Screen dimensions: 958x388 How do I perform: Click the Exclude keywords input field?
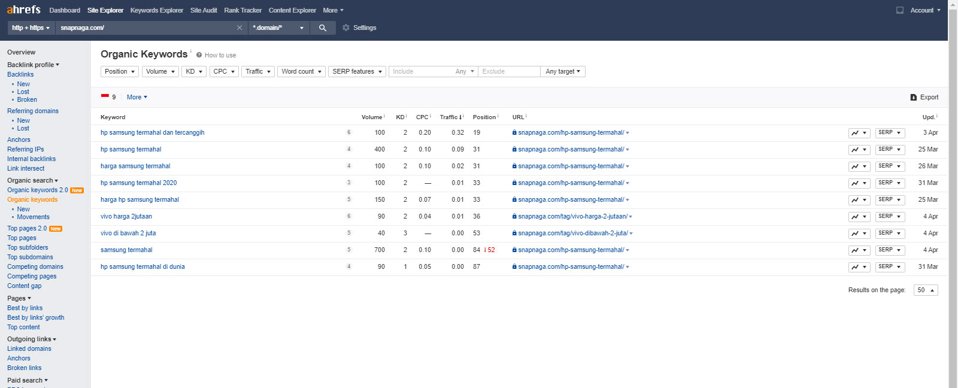[509, 71]
